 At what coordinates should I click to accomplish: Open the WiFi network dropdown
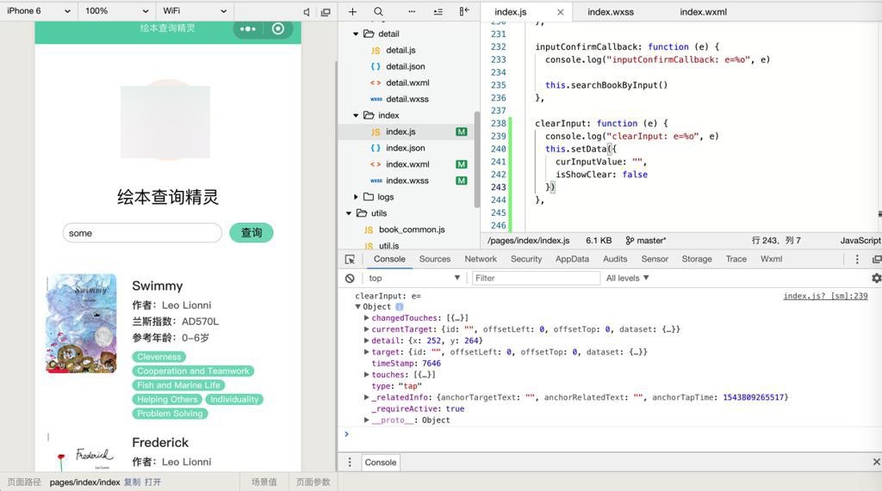pyautogui.click(x=195, y=10)
